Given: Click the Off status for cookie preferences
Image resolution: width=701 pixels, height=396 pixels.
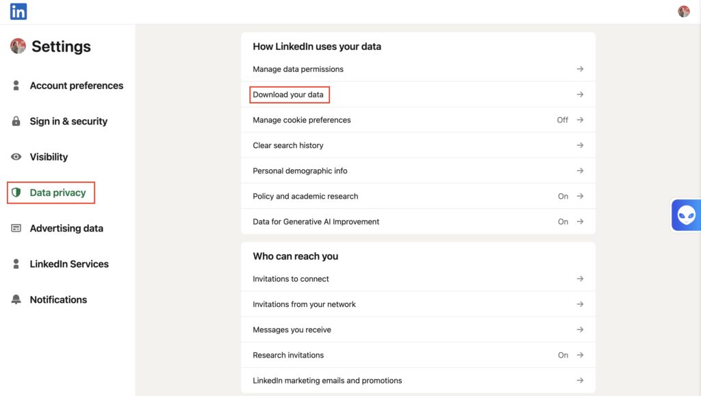Looking at the screenshot, I should (563, 120).
